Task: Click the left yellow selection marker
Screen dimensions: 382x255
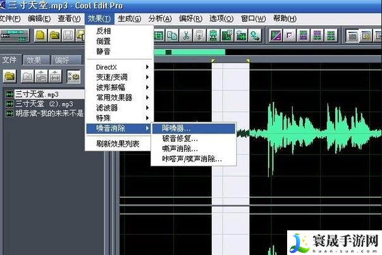Action: [213, 60]
